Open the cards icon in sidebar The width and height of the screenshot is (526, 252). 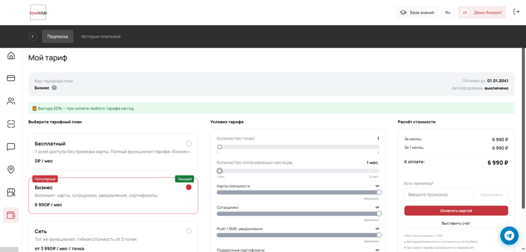tap(11, 79)
